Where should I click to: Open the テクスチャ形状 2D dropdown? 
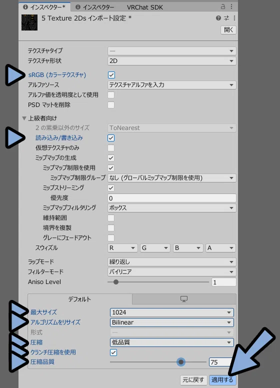(171, 61)
